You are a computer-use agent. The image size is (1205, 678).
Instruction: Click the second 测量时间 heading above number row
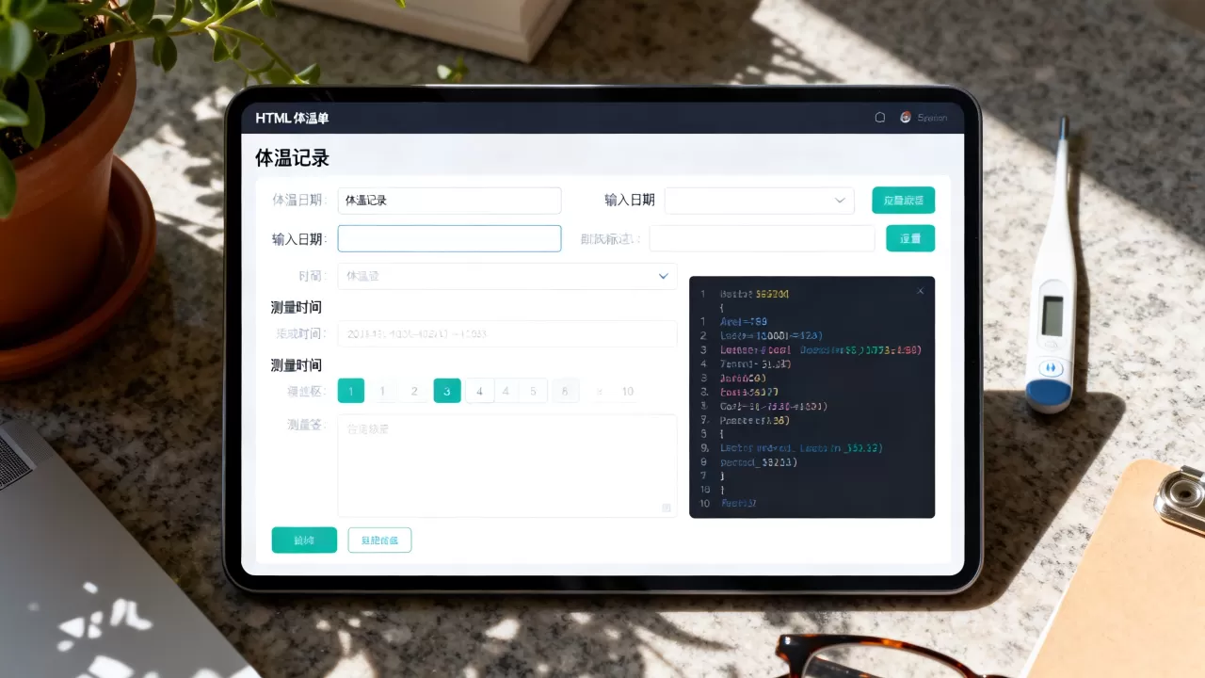click(x=297, y=364)
